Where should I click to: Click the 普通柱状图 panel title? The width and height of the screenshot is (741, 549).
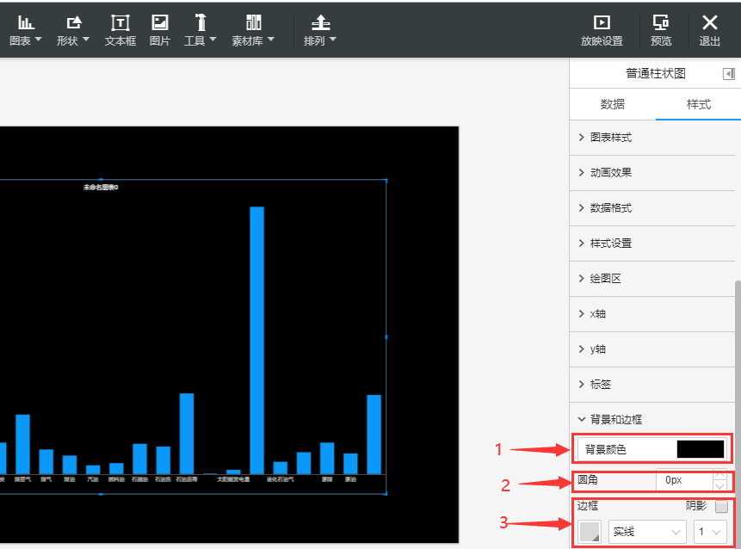pos(656,74)
